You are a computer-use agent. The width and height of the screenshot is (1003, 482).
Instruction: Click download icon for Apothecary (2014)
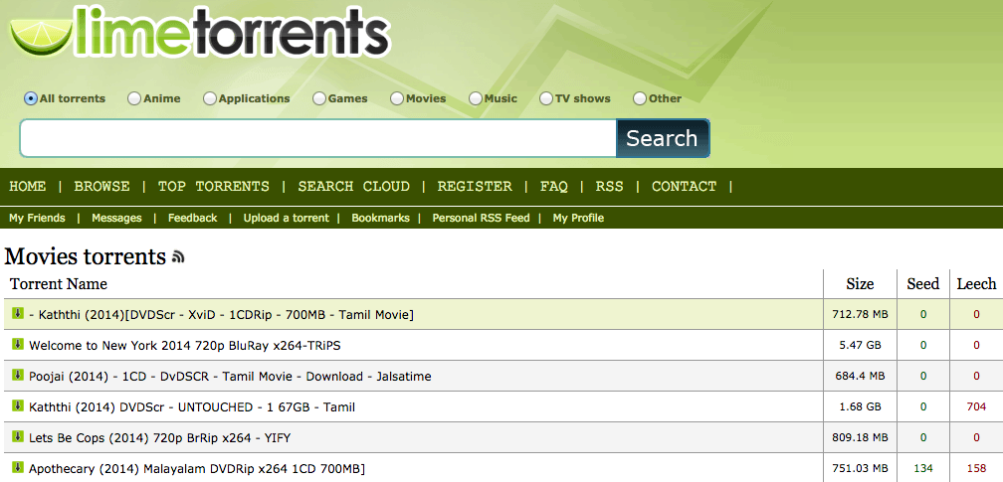click(18, 467)
